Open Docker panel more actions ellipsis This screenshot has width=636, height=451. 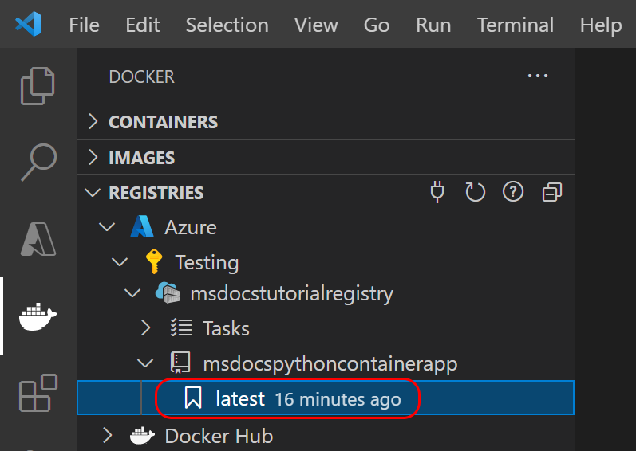pos(537,76)
